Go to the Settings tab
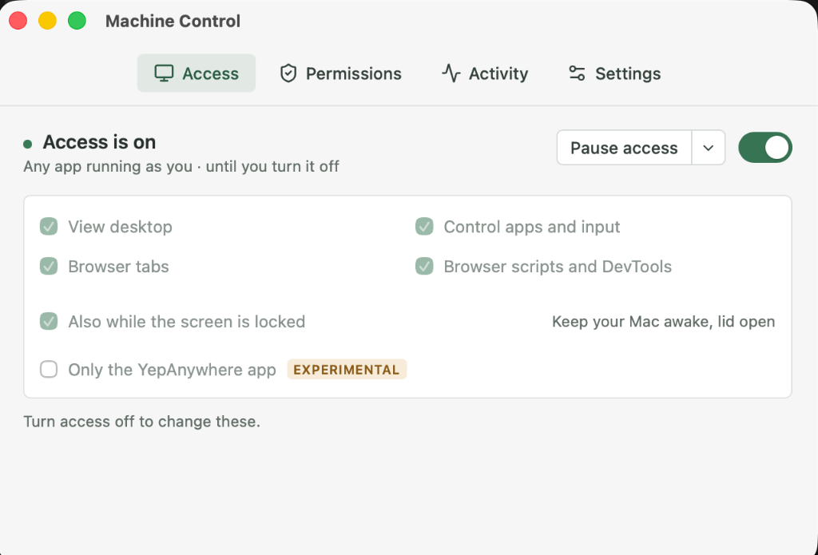The width and height of the screenshot is (818, 555). tap(614, 73)
